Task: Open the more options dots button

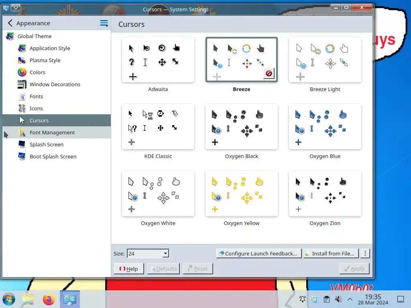Action: tap(365, 253)
